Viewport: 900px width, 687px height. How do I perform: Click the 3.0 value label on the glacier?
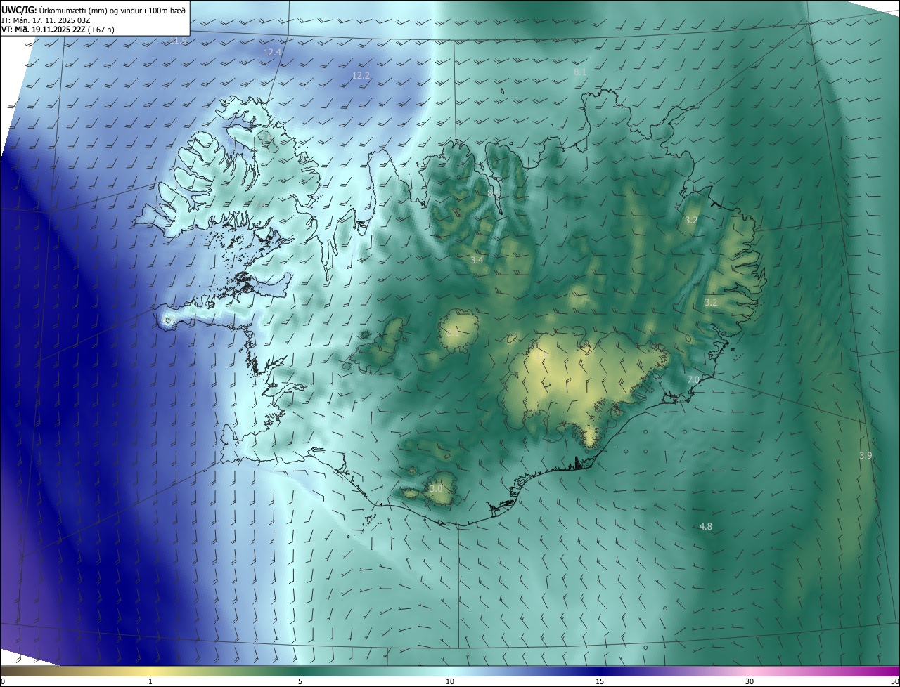pos(436,489)
